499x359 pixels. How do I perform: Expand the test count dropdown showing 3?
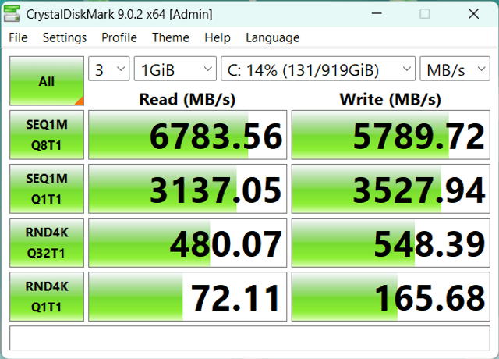click(x=109, y=69)
